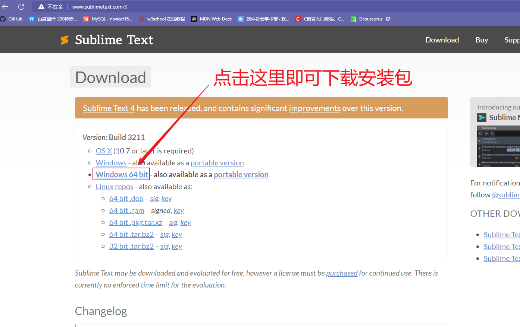Open the Linux repos link
This screenshot has width=520, height=327.
coord(114,187)
